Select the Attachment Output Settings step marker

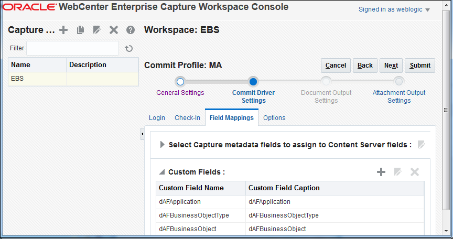(399, 82)
